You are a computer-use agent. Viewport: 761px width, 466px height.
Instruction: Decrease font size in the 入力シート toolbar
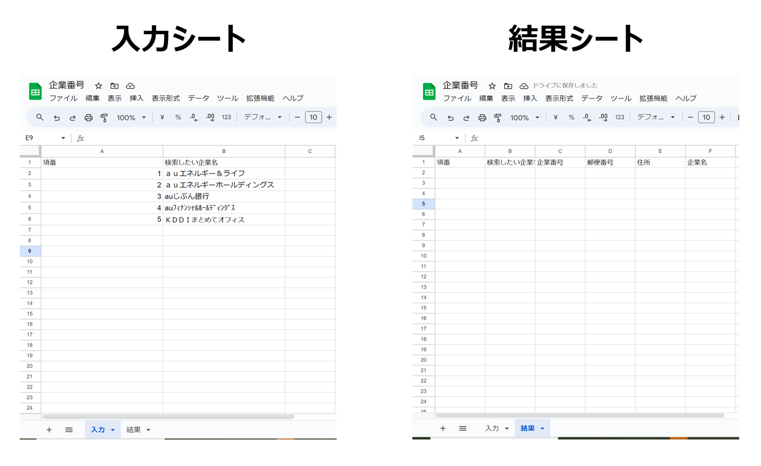point(297,117)
